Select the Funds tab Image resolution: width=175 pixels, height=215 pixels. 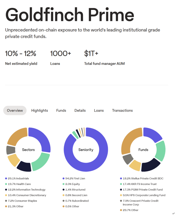[61, 110]
